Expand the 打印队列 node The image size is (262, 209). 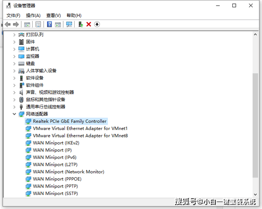pos(14,35)
